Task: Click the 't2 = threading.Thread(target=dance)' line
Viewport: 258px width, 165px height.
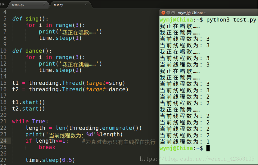Action: 70,89
